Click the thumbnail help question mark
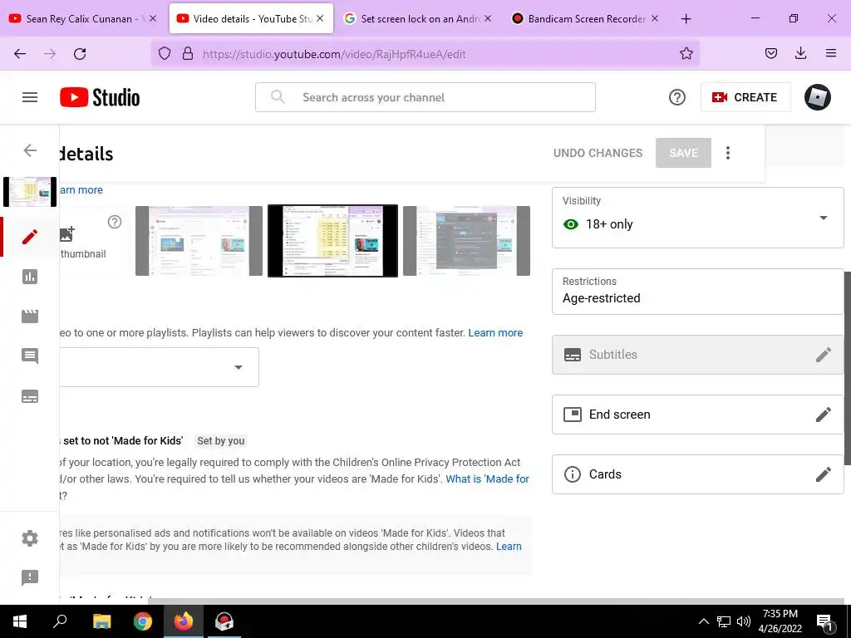 (x=115, y=222)
